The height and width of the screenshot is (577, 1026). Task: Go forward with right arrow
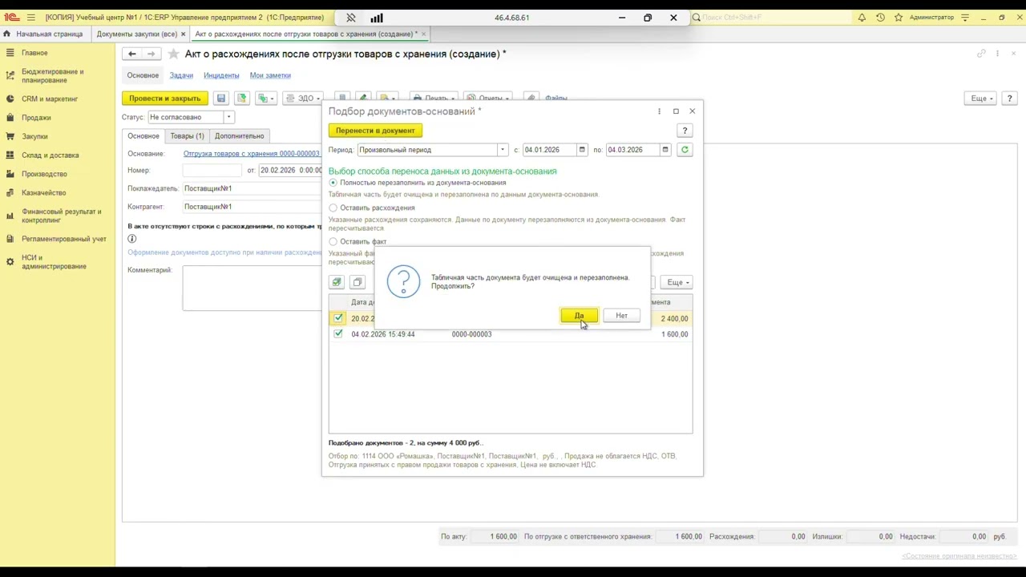point(151,54)
